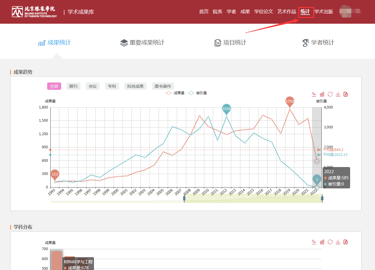Click the 2009 成果量 data point
The height and width of the screenshot is (270, 375).
(199, 116)
